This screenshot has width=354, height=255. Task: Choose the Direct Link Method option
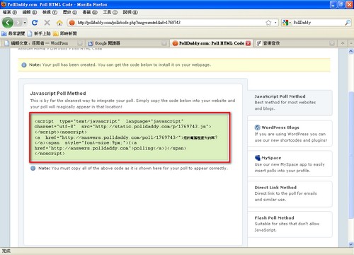pos(290,194)
